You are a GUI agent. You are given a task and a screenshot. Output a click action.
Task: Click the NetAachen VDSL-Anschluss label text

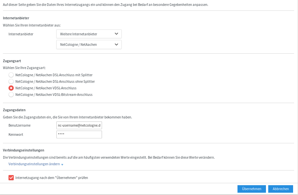(x=46, y=88)
